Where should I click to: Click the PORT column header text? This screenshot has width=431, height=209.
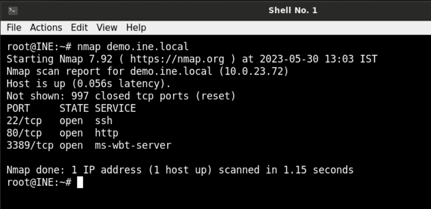click(18, 108)
